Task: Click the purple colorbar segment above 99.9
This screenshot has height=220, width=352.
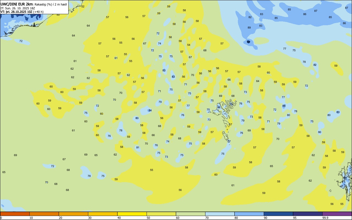Action: pyautogui.click(x=337, y=214)
